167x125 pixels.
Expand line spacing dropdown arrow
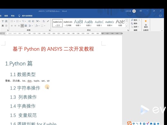32,26
